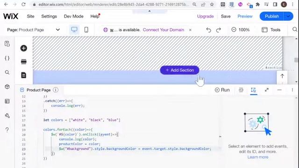Expand code panel to full screen
Viewport: 299px width, 168px height.
pyautogui.click(x=267, y=90)
